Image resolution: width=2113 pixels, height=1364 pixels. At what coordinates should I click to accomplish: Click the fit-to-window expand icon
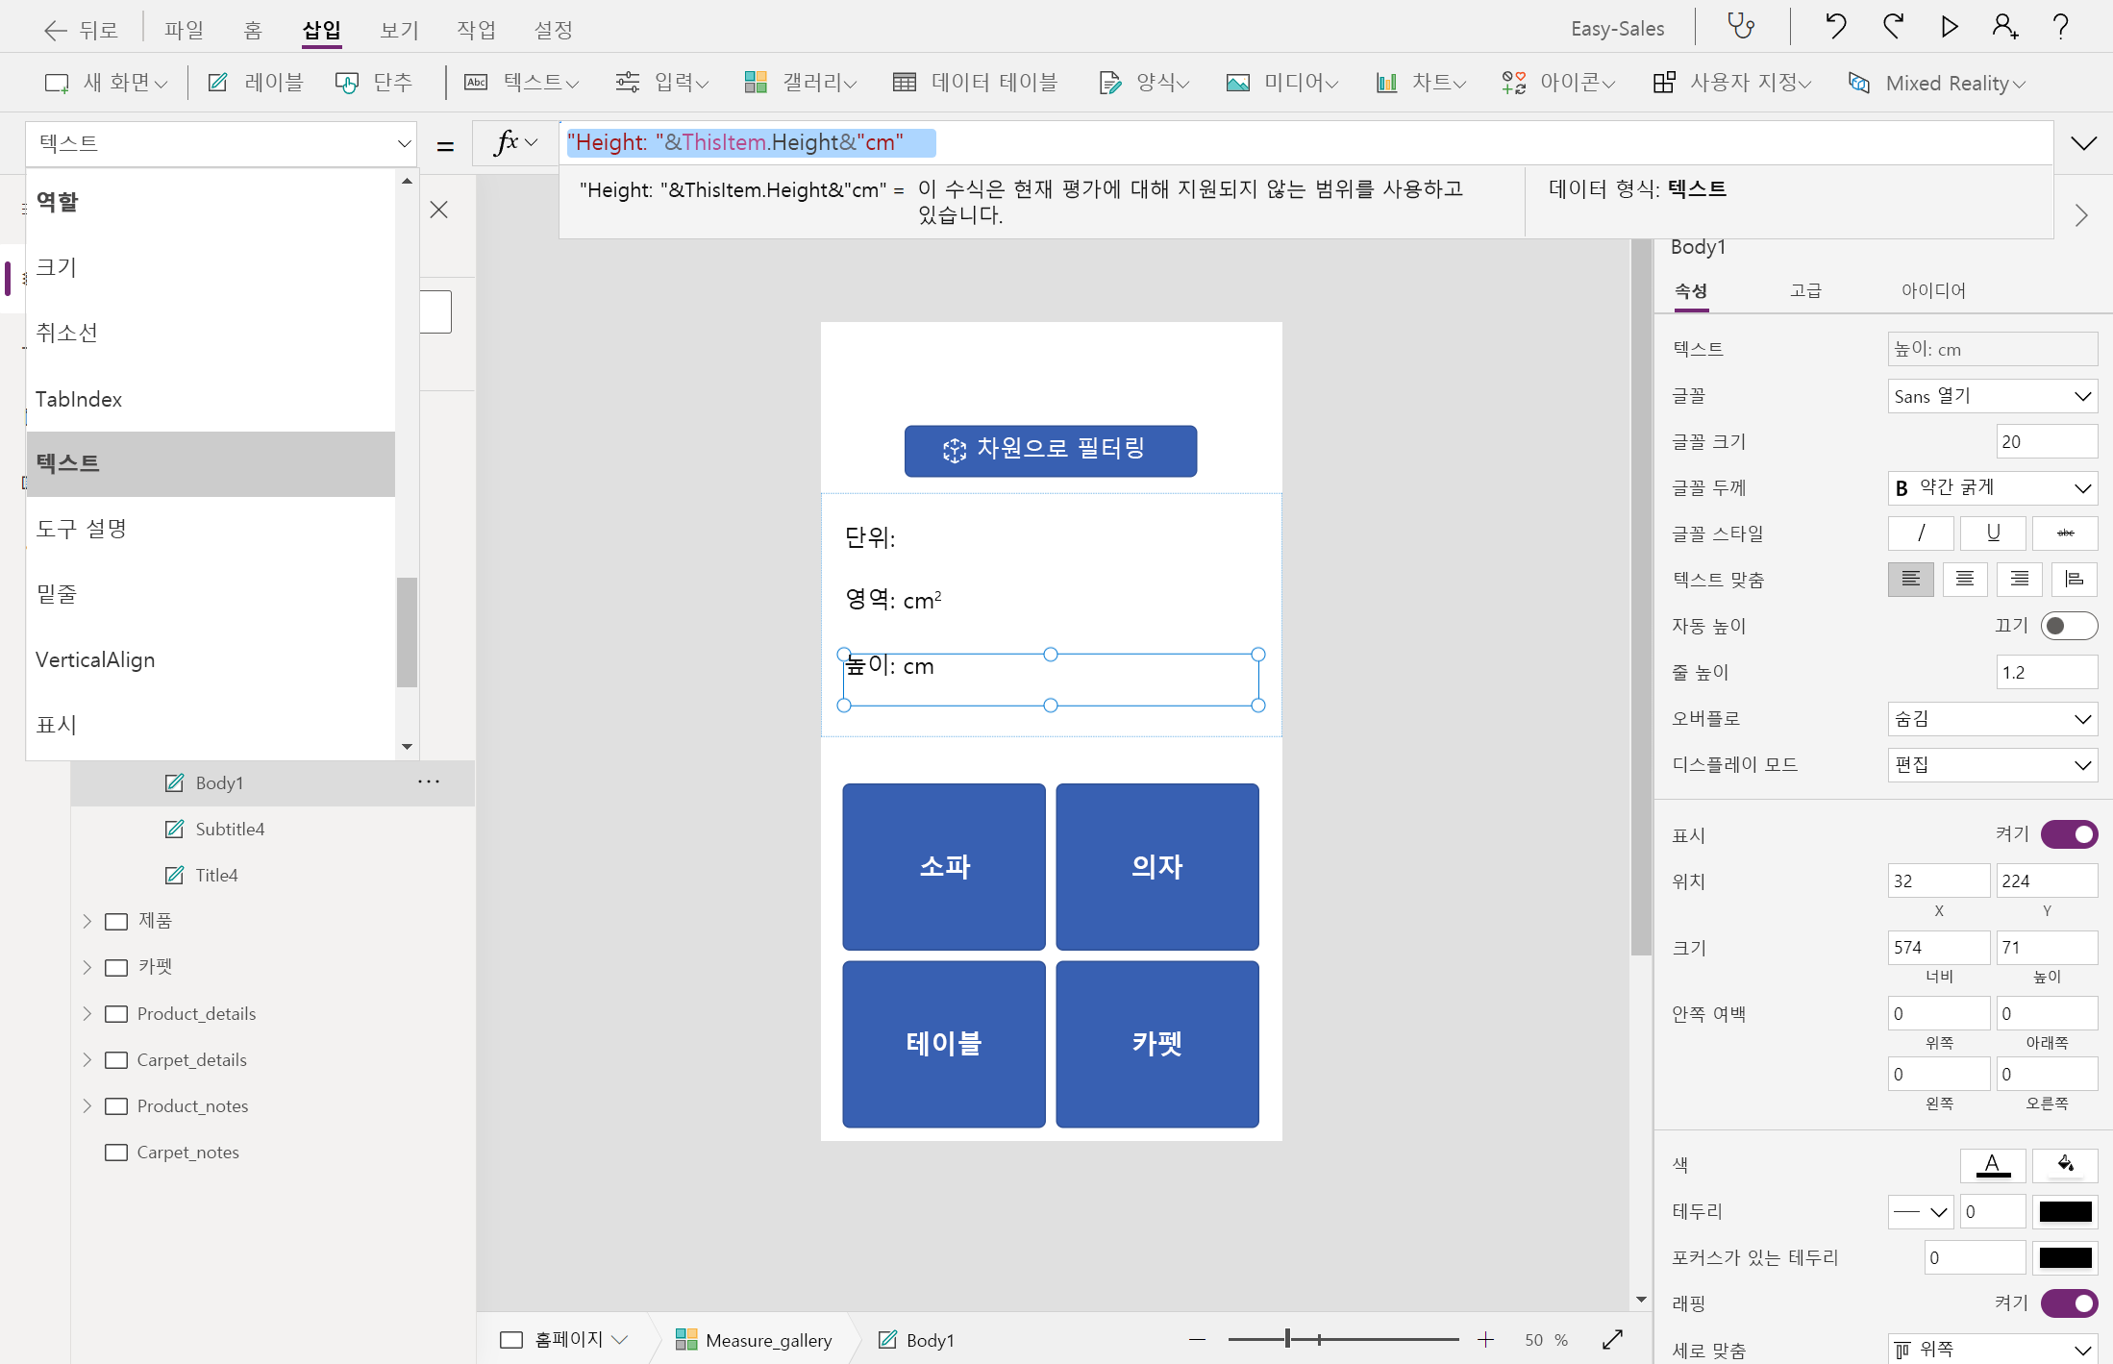point(1612,1339)
